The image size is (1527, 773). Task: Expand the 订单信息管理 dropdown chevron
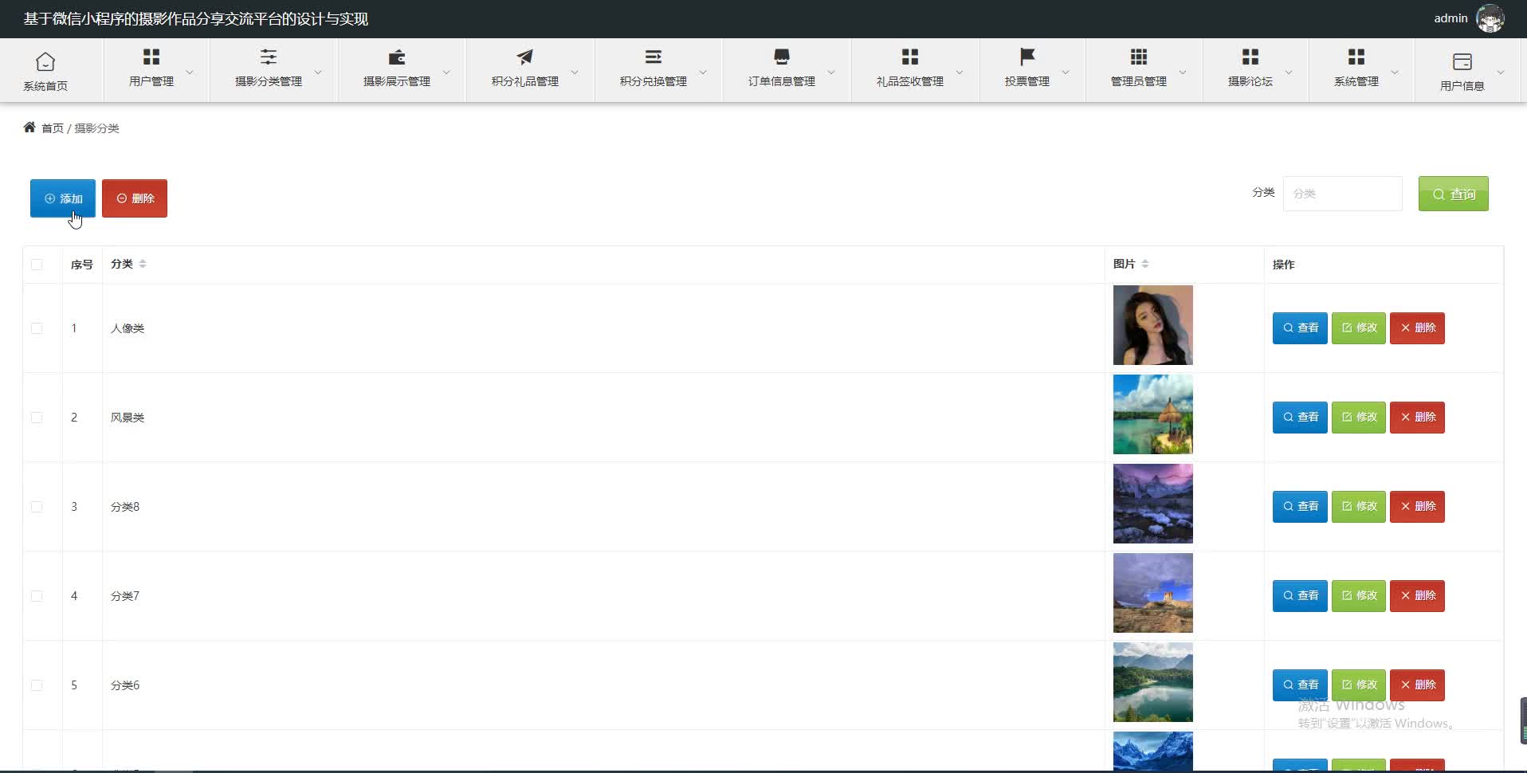[831, 72]
